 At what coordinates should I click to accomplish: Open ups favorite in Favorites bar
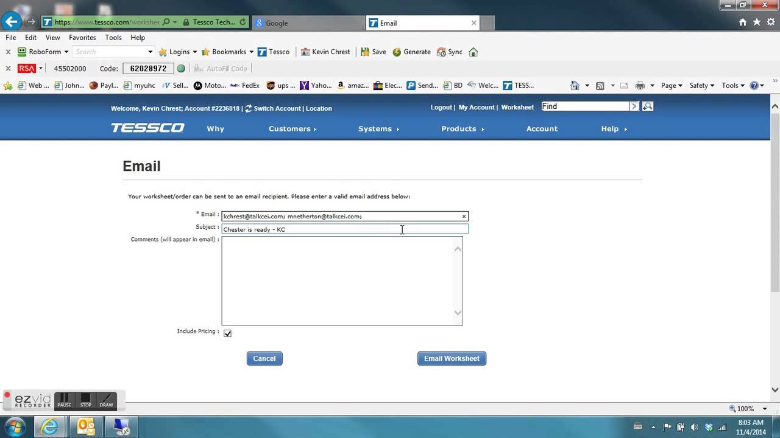point(281,86)
